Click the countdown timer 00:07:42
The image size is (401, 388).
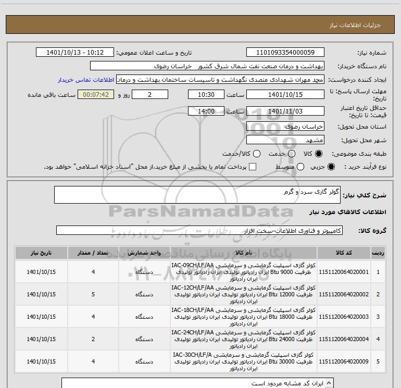(96, 94)
